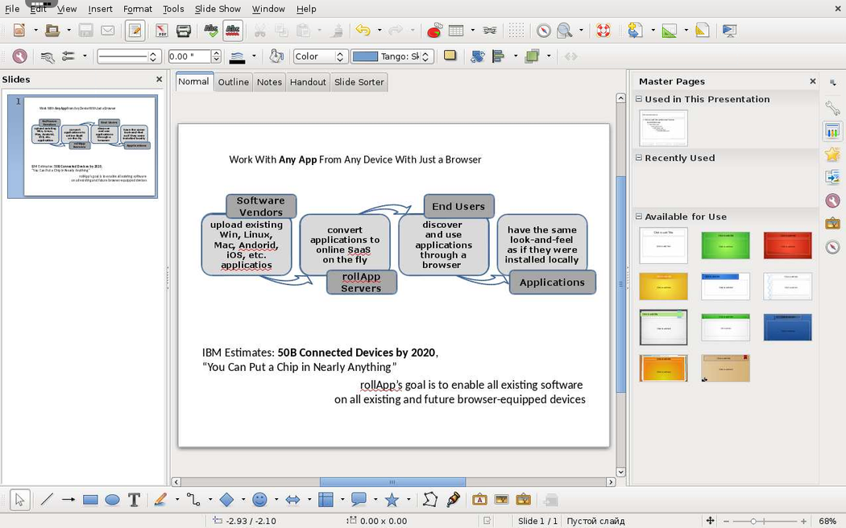846x528 pixels.
Task: Close the Master Pages panel
Action: click(812, 81)
